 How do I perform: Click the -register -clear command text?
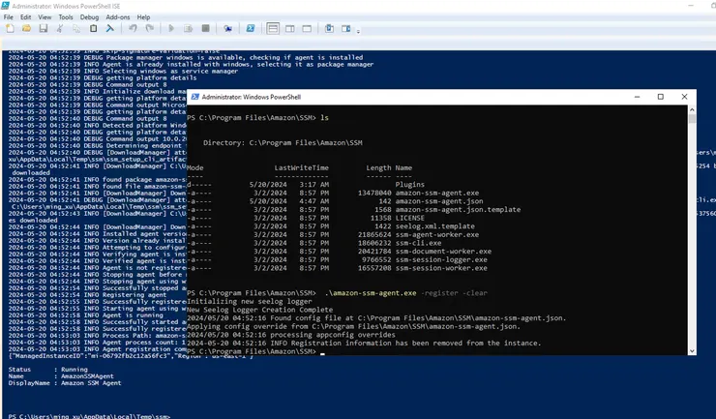[454, 293]
